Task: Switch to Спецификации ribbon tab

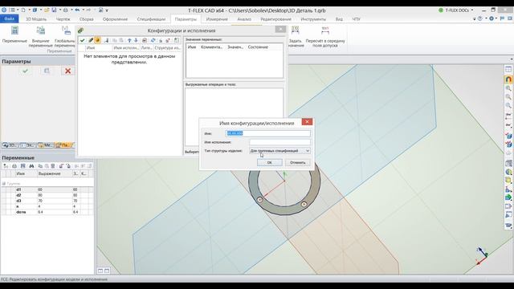Action: pyautogui.click(x=151, y=19)
